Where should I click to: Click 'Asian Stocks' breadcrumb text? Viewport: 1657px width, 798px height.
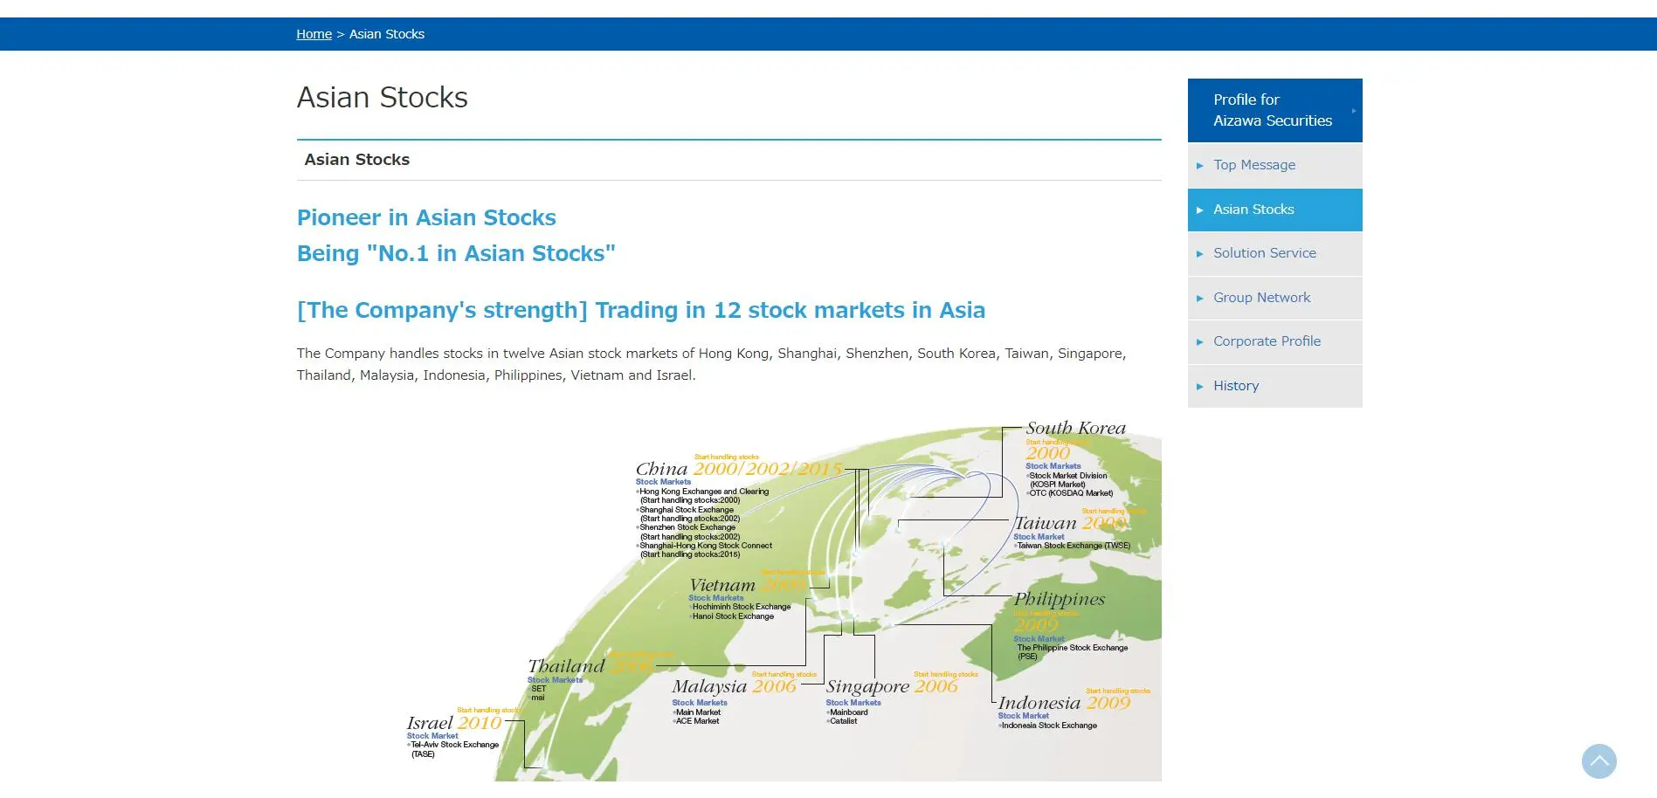pos(387,34)
